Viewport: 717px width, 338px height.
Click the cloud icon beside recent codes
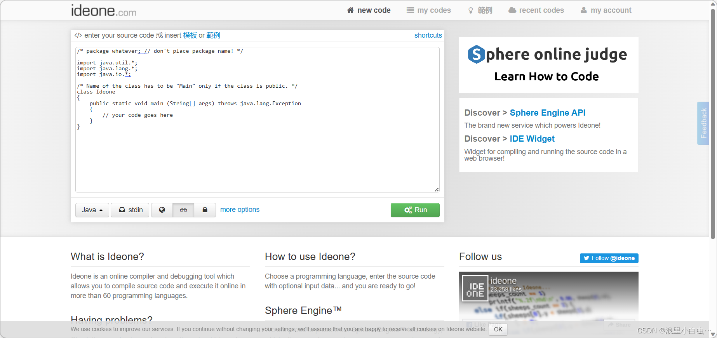tap(512, 10)
